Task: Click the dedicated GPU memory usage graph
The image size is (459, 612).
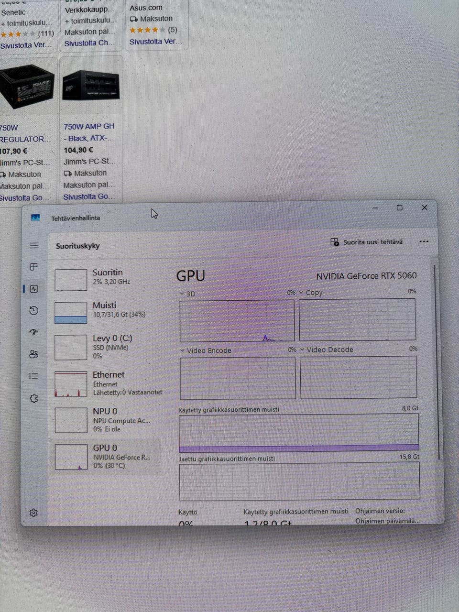Action: (x=299, y=433)
